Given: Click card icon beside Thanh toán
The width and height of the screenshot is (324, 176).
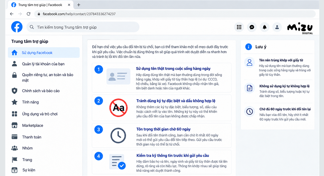Looking at the screenshot, I should coord(15,137).
